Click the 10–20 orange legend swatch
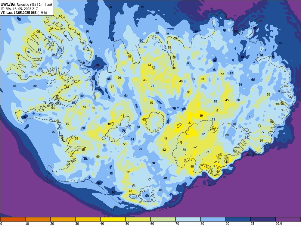 point(38,219)
